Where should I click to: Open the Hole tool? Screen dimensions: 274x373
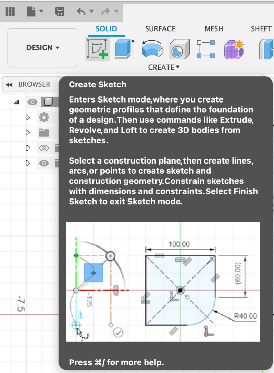pyautogui.click(x=179, y=49)
